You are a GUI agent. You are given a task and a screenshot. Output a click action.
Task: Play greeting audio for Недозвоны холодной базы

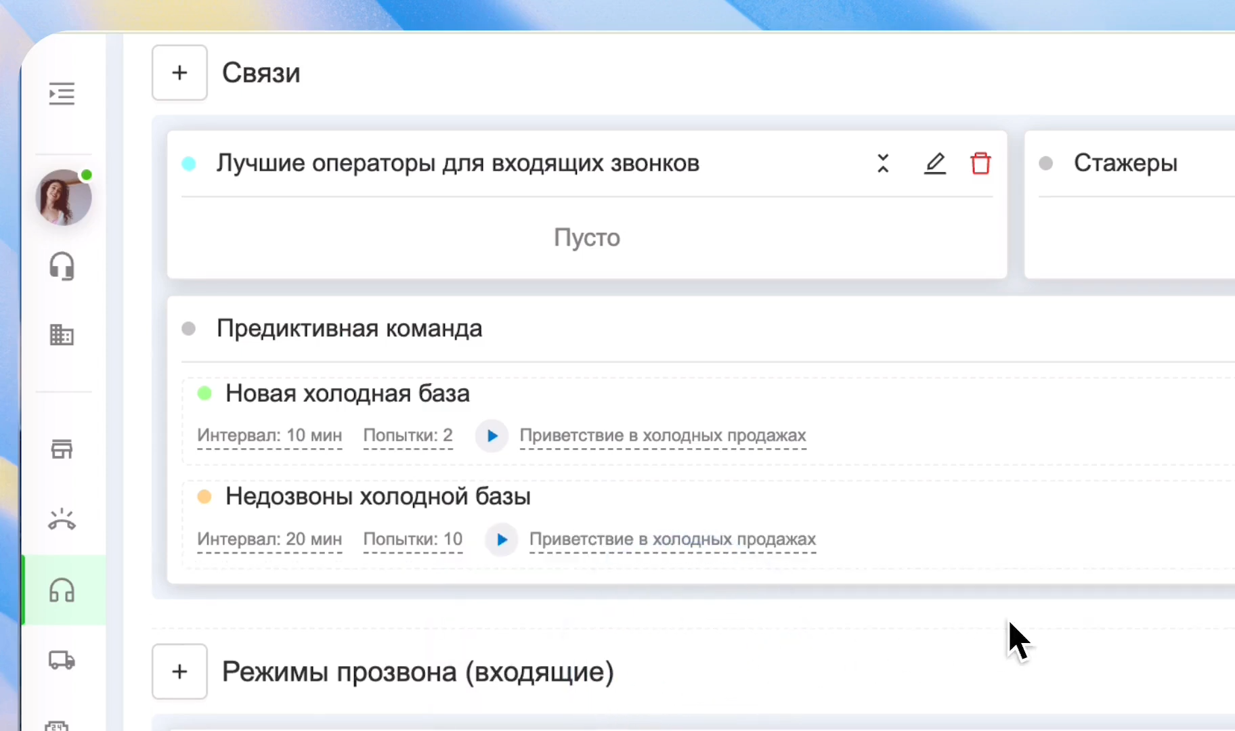point(502,539)
